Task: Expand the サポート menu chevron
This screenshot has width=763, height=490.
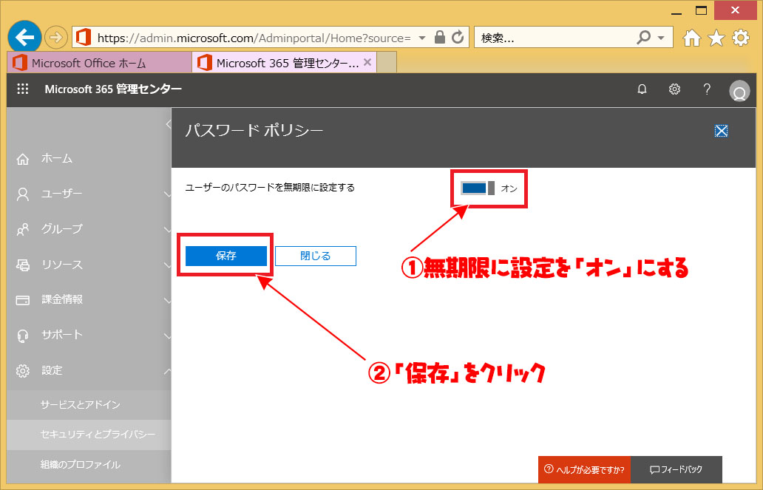Action: click(x=167, y=336)
